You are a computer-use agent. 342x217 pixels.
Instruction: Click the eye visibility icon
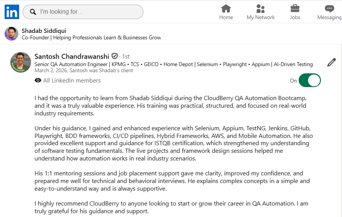point(38,81)
